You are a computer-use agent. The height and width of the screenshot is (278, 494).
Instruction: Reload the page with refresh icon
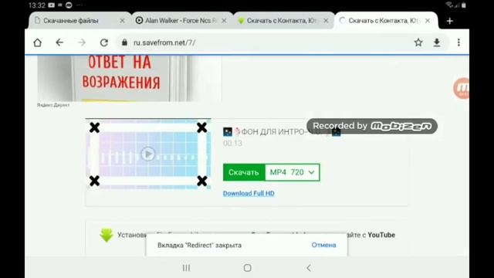point(104,42)
